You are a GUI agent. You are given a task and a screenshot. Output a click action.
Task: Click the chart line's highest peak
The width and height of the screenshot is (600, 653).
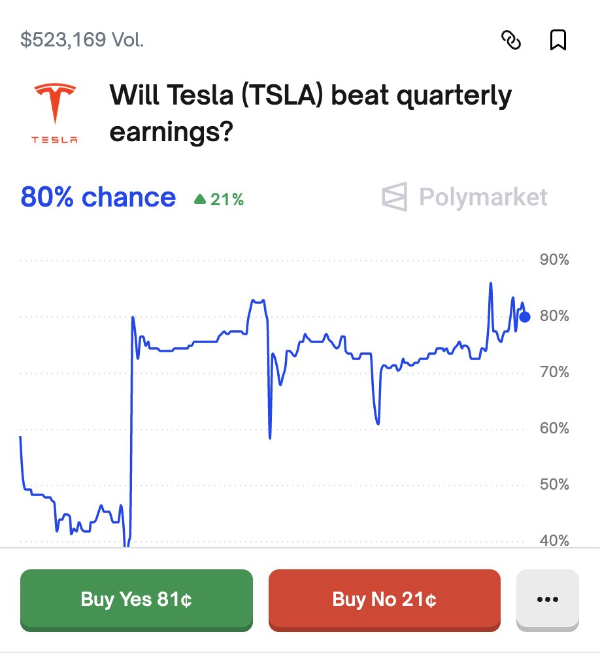coord(490,283)
